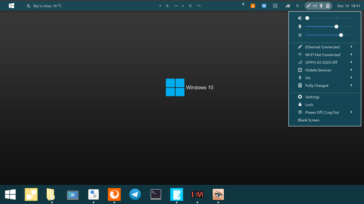Image resolution: width=364 pixels, height=204 pixels.
Task: Click the ethernet plug icon in top panel
Action: tap(309, 6)
